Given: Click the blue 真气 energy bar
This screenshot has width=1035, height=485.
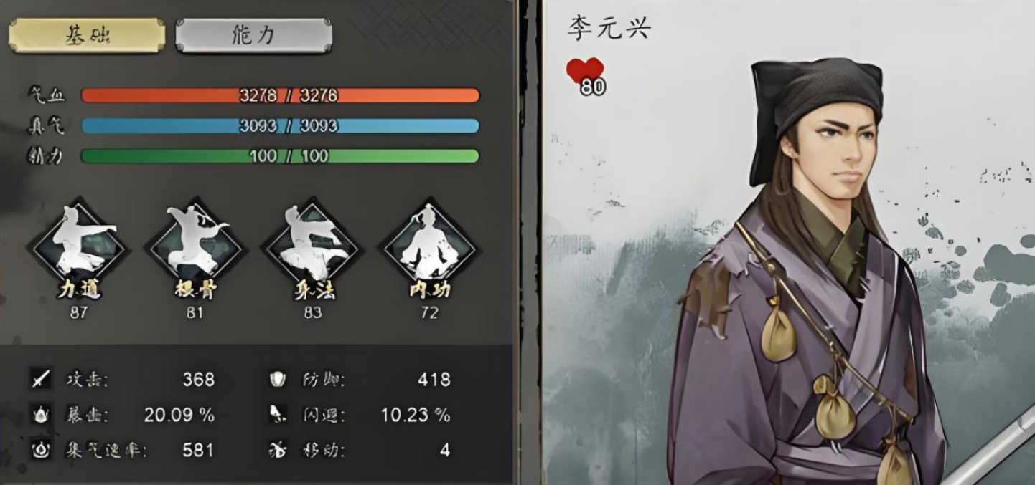Looking at the screenshot, I should (280, 126).
